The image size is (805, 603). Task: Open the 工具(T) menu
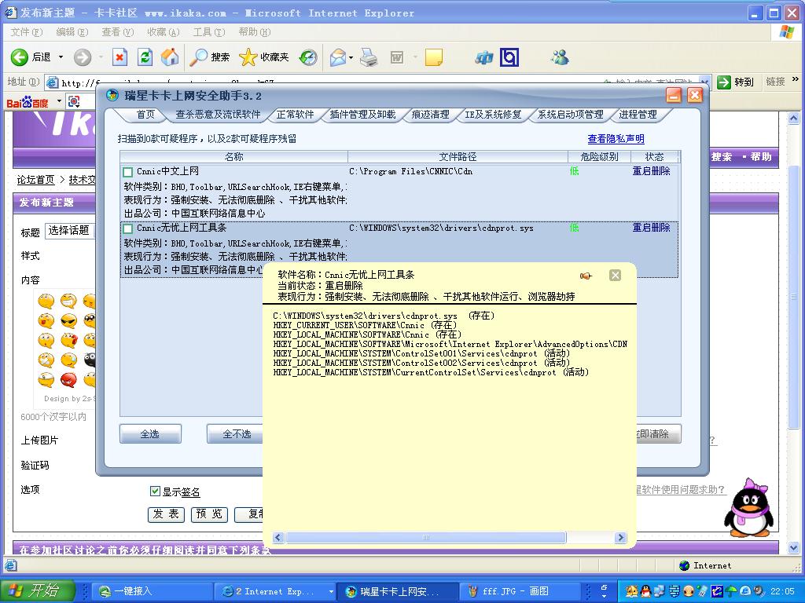[x=208, y=32]
